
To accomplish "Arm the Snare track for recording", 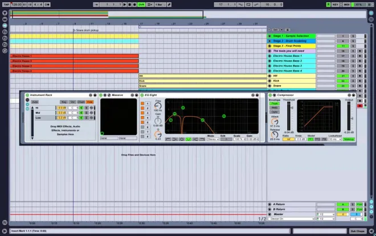I will [359, 86].
